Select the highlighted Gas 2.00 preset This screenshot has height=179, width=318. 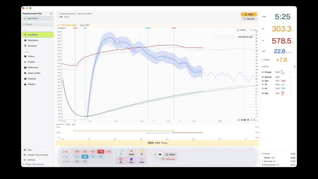point(101,152)
